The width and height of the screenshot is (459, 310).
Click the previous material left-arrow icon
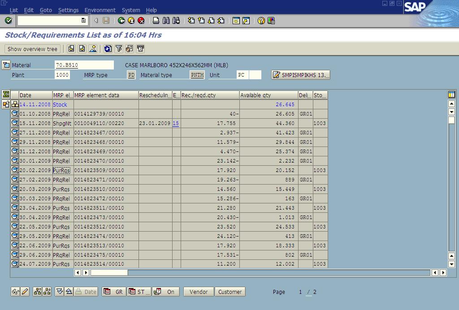pos(71,48)
